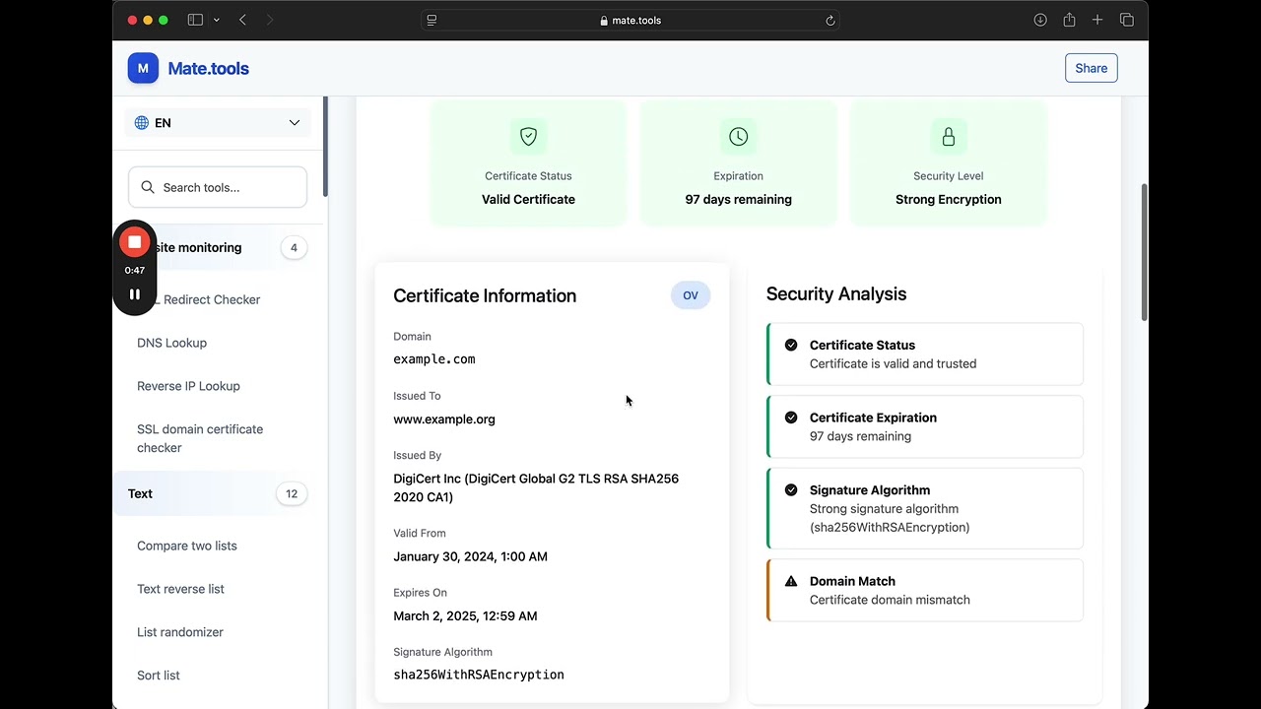Click the Website monitoring count badge 4
This screenshot has width=1261, height=709.
[x=294, y=247]
